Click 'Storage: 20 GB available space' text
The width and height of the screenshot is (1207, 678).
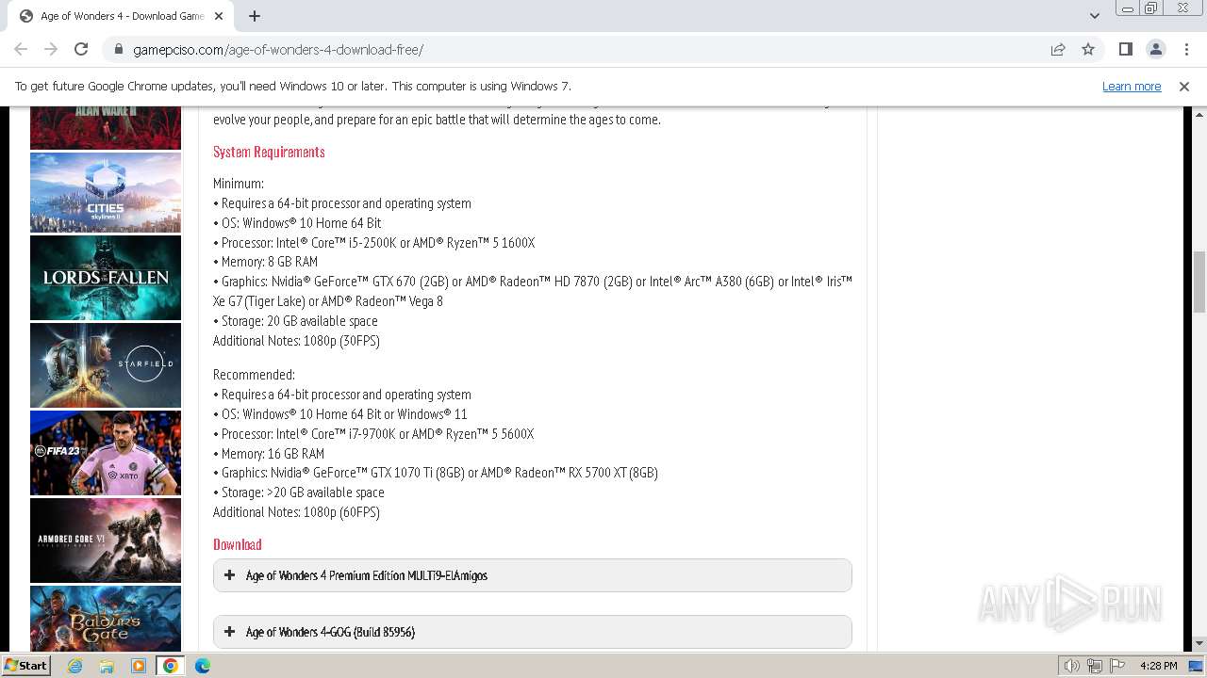(295, 321)
